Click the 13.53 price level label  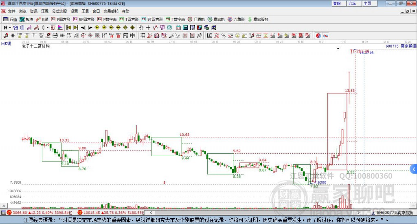[x=350, y=91]
